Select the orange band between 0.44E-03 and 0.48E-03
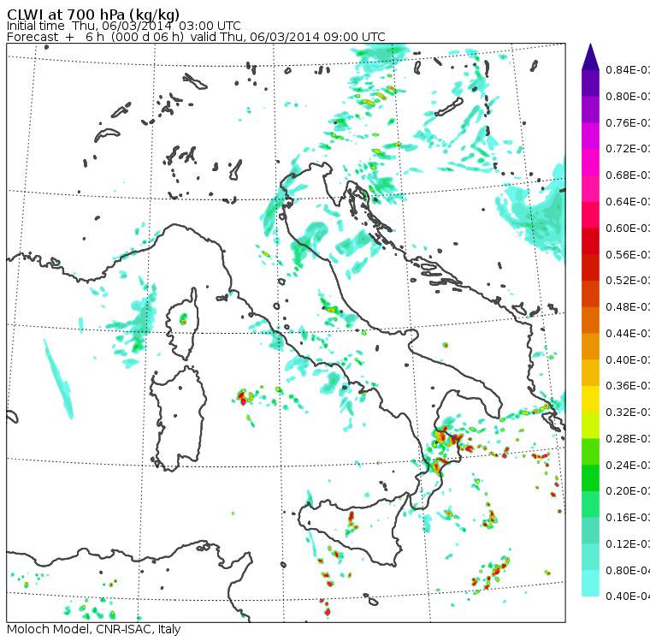Screen dimensions: 650x641 click(590, 320)
